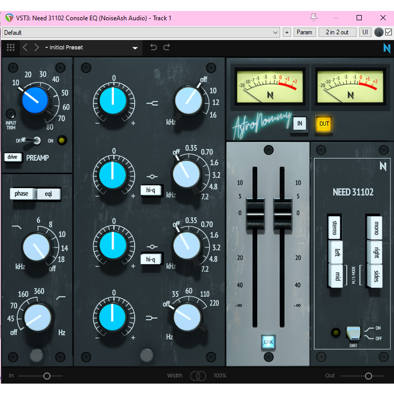Toggle the LINK faders button

(x=268, y=342)
